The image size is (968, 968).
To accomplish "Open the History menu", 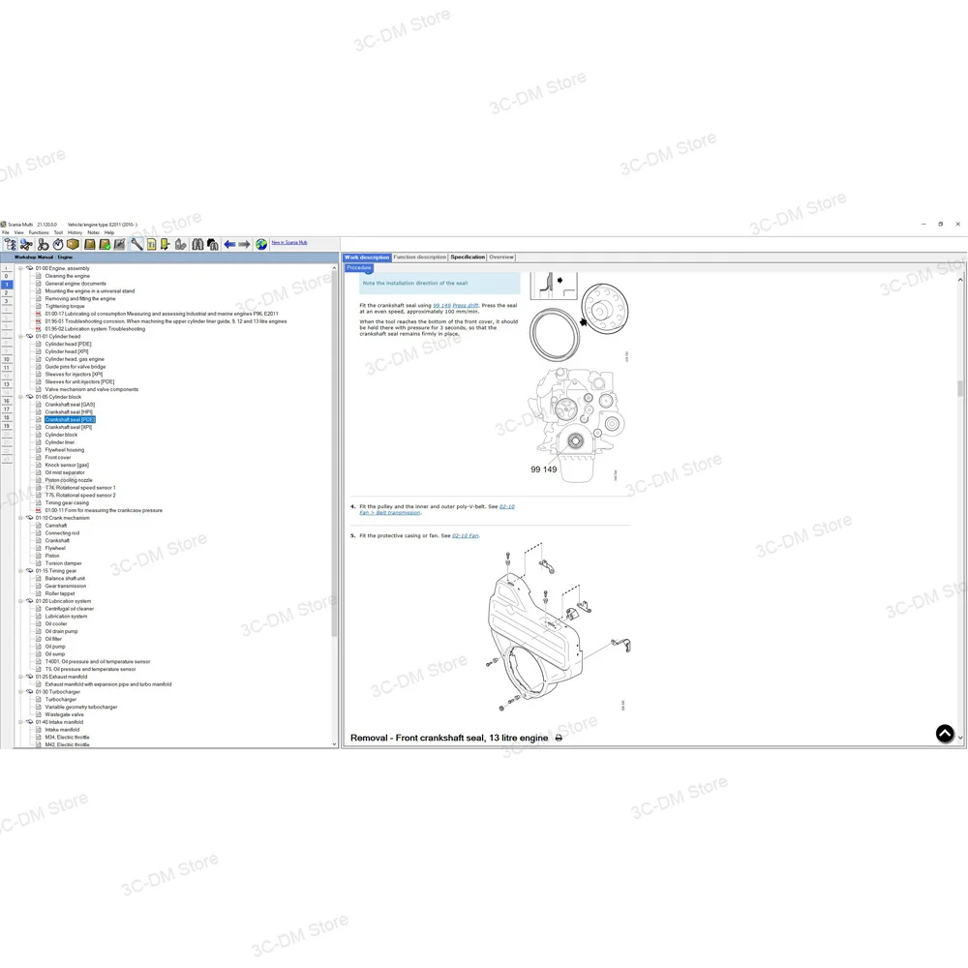I will click(x=76, y=232).
